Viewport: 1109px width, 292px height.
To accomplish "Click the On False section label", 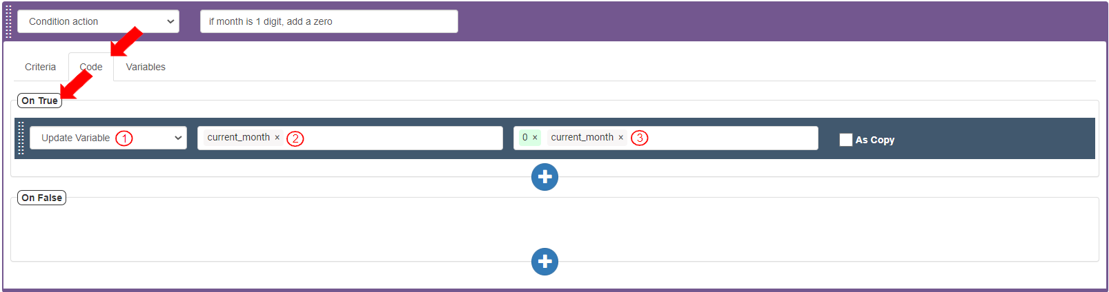I will pos(41,198).
